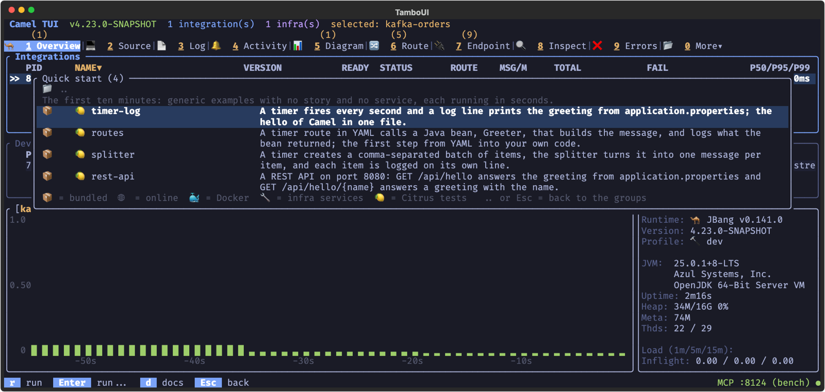Open docs with the d button
825x392 pixels.
coord(162,383)
